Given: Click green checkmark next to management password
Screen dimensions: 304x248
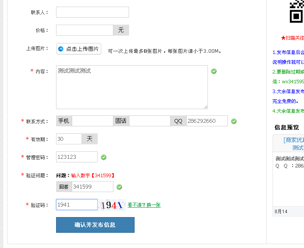Looking at the screenshot, I should coord(104,157).
